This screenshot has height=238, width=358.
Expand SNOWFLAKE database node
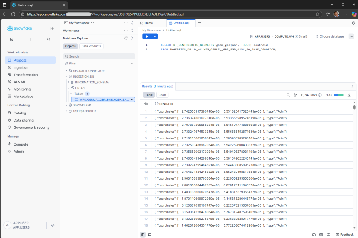pyautogui.click(x=66, y=105)
